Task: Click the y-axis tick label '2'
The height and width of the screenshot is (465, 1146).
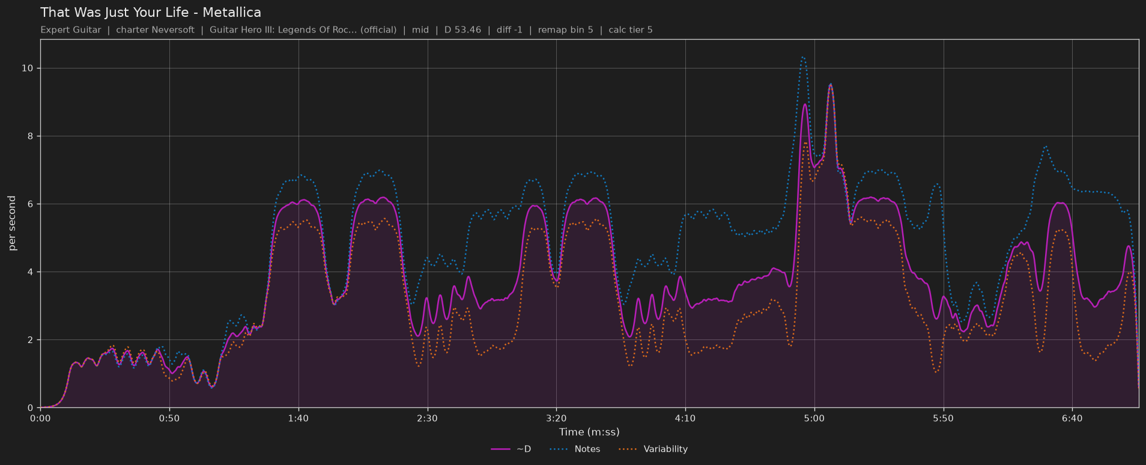Action: 30,340
